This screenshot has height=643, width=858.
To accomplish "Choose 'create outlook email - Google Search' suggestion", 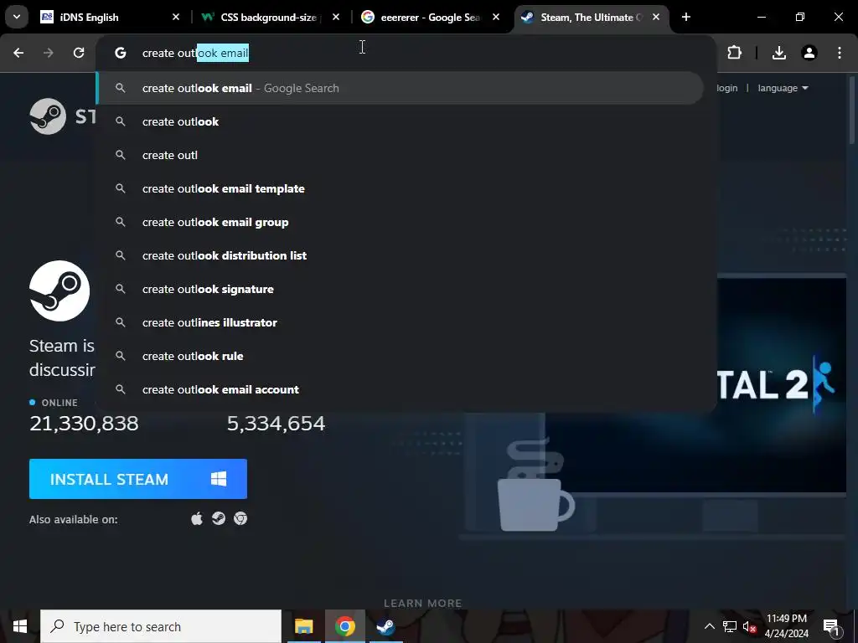I will (x=401, y=88).
